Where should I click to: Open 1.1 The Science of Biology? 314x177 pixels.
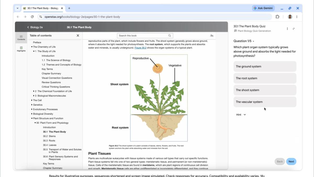pos(56,60)
